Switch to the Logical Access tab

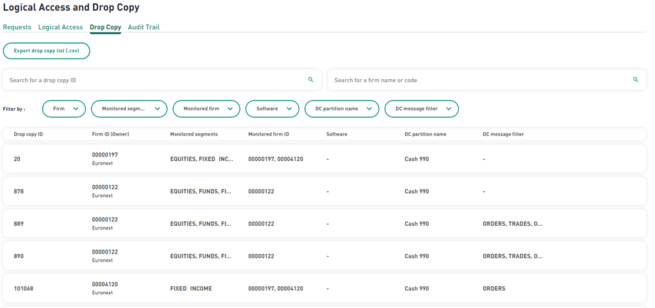[60, 27]
